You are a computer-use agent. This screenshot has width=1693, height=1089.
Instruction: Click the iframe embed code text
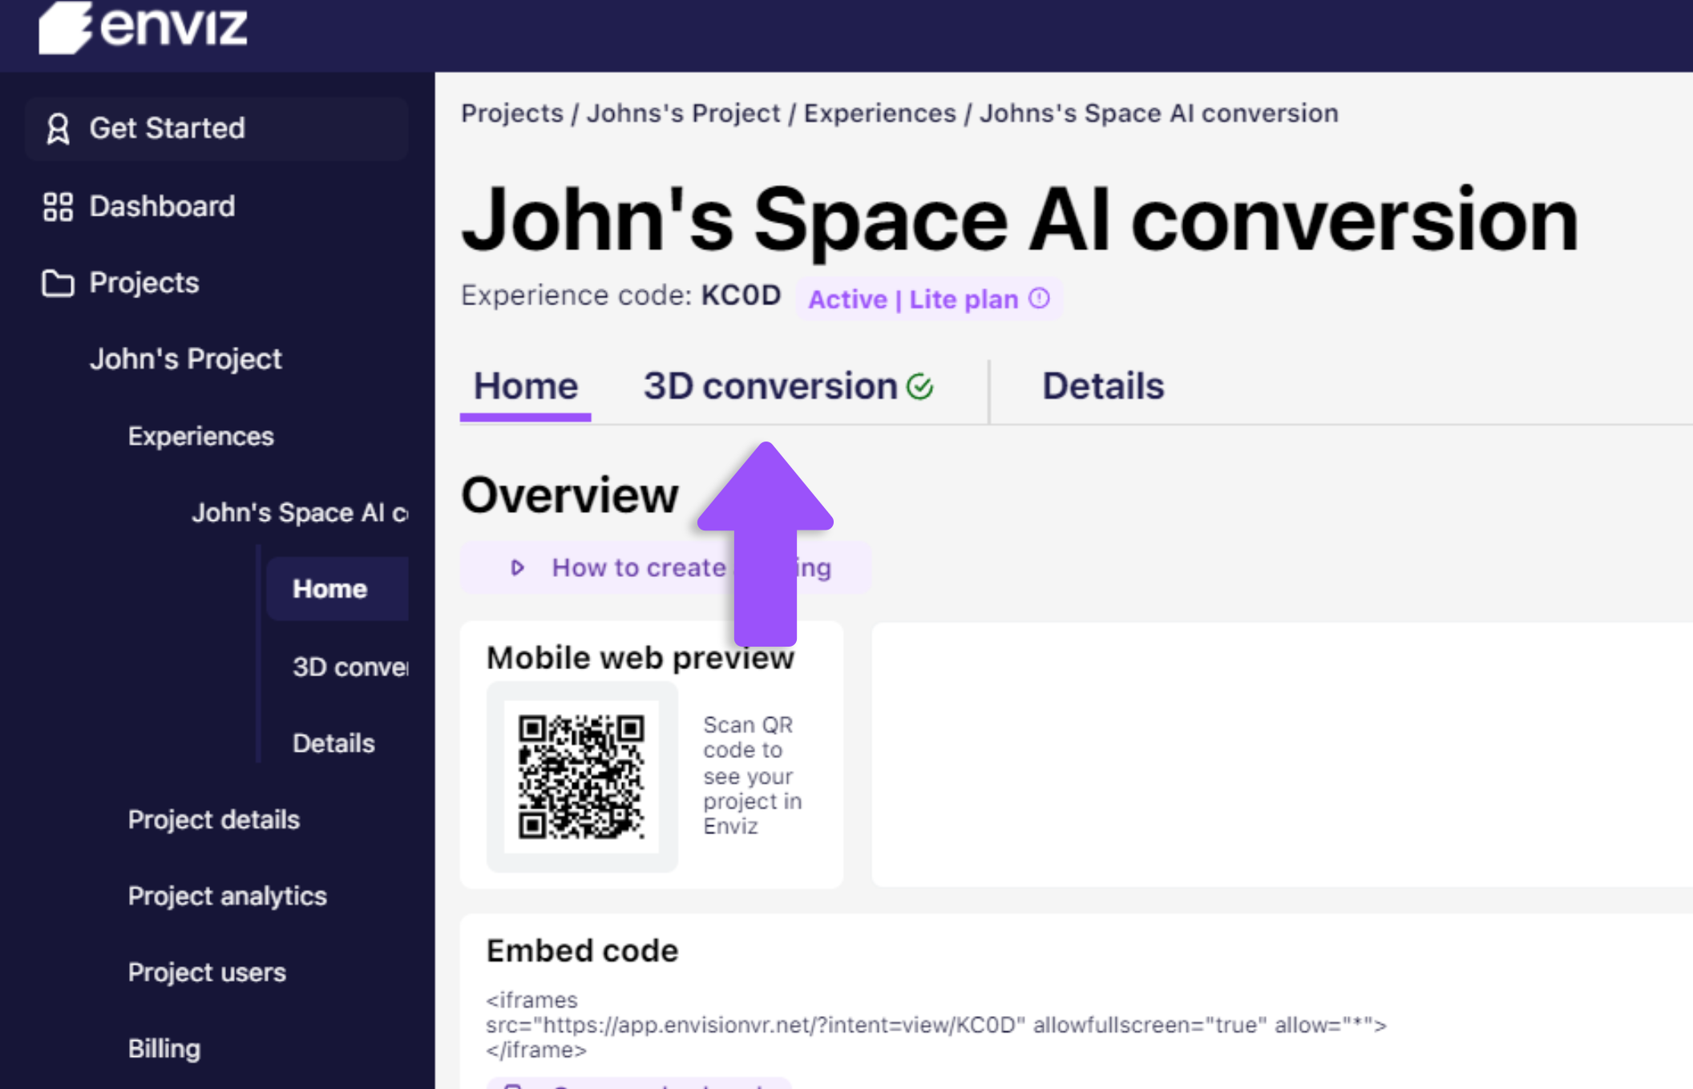(x=935, y=1025)
